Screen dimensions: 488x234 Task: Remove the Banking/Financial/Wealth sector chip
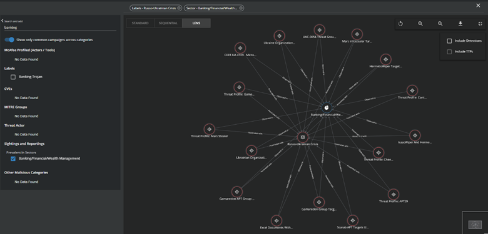pyautogui.click(x=241, y=8)
